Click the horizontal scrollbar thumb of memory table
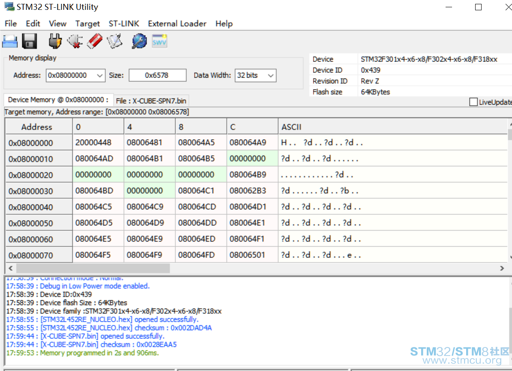The width and height of the screenshot is (512, 371). 93,268
